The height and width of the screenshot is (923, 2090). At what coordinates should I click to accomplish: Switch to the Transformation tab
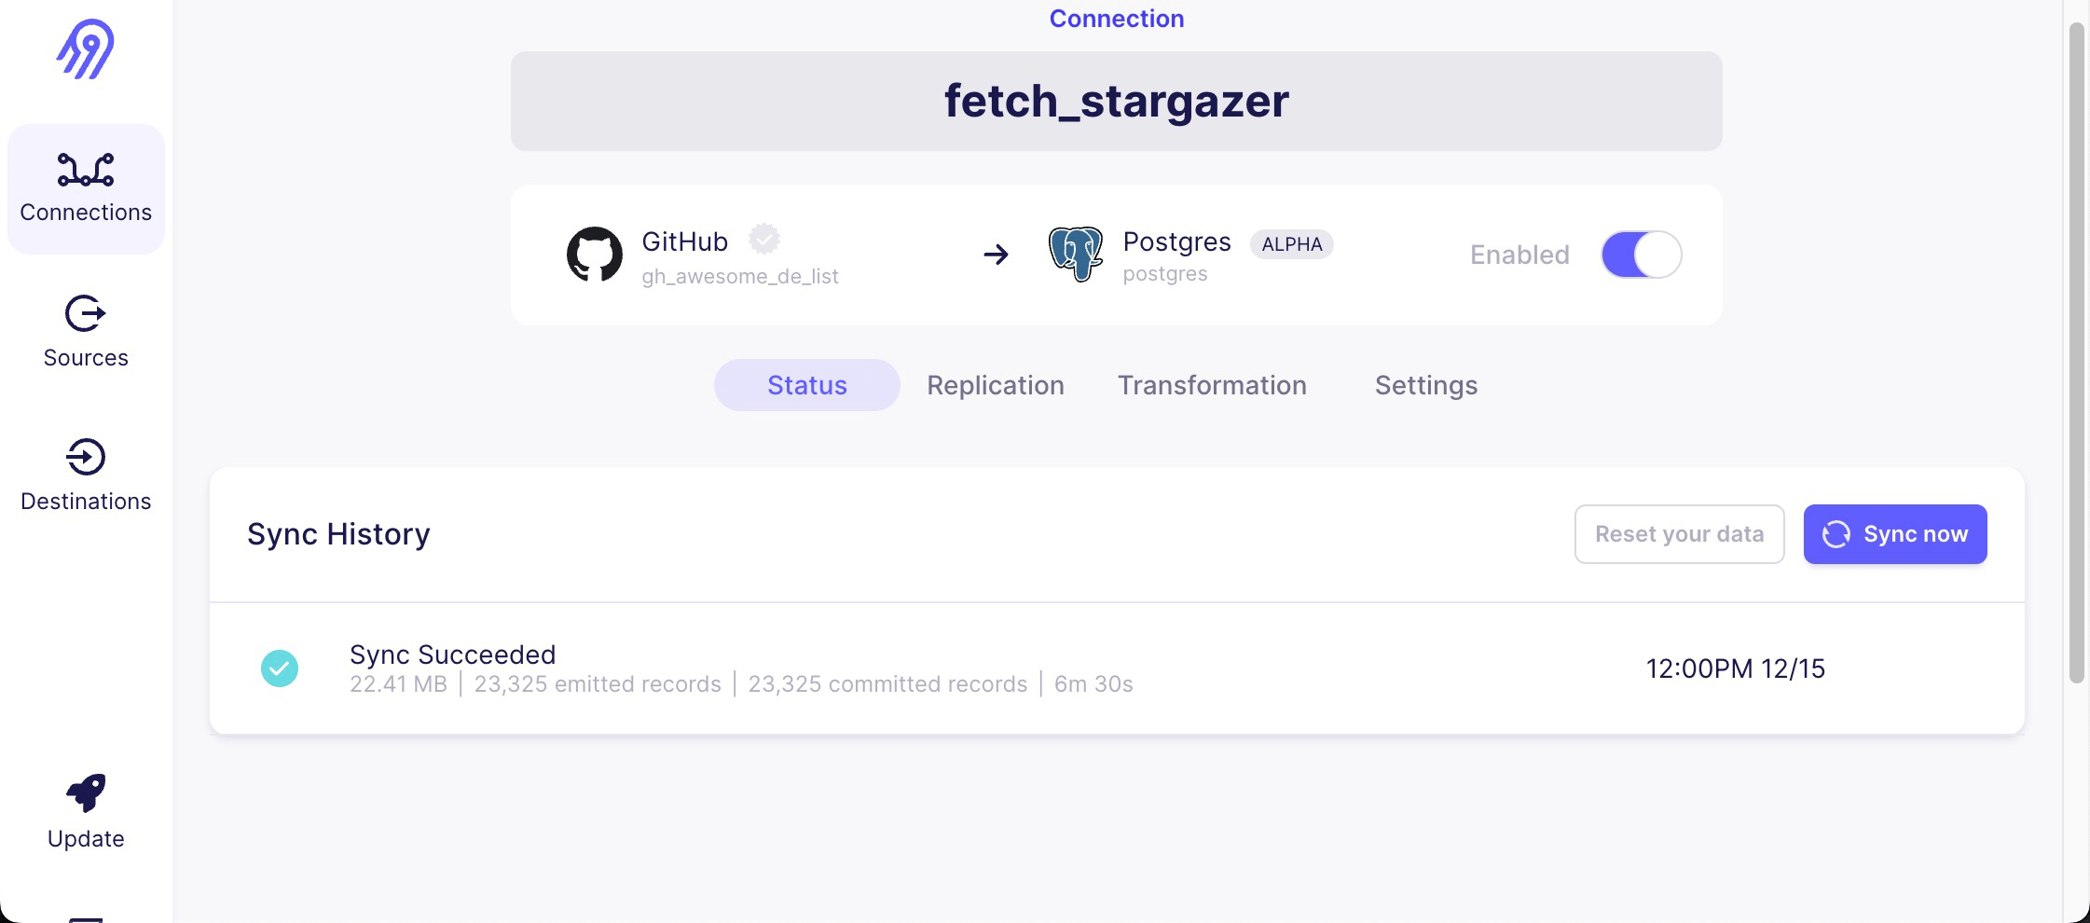[1212, 385]
